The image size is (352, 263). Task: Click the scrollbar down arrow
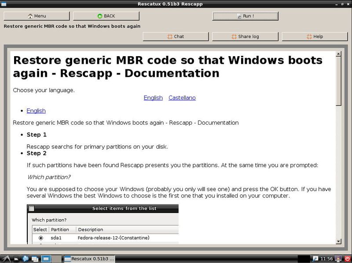pos(338,241)
